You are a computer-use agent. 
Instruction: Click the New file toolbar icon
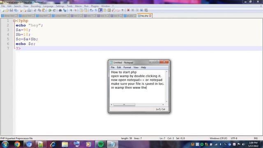2,10
